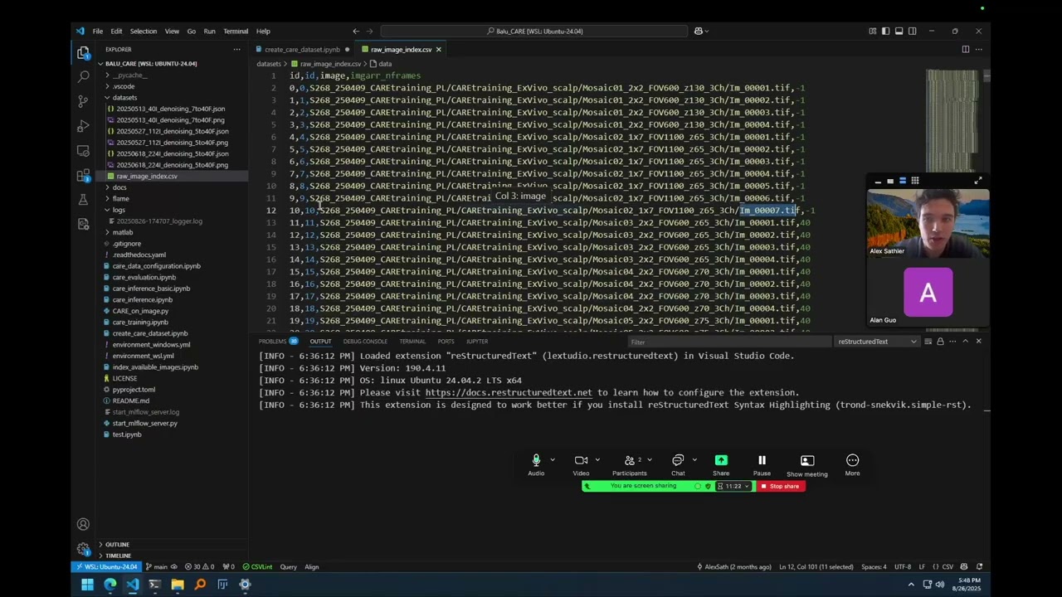Open the Terminal menu
The width and height of the screenshot is (1062, 597).
pyautogui.click(x=236, y=32)
